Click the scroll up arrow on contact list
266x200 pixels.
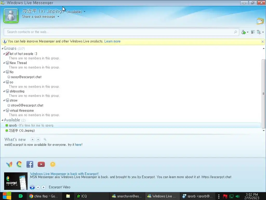[263, 49]
